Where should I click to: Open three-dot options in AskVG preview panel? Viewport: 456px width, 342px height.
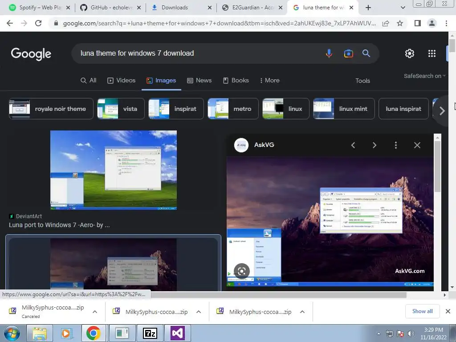pos(396,145)
